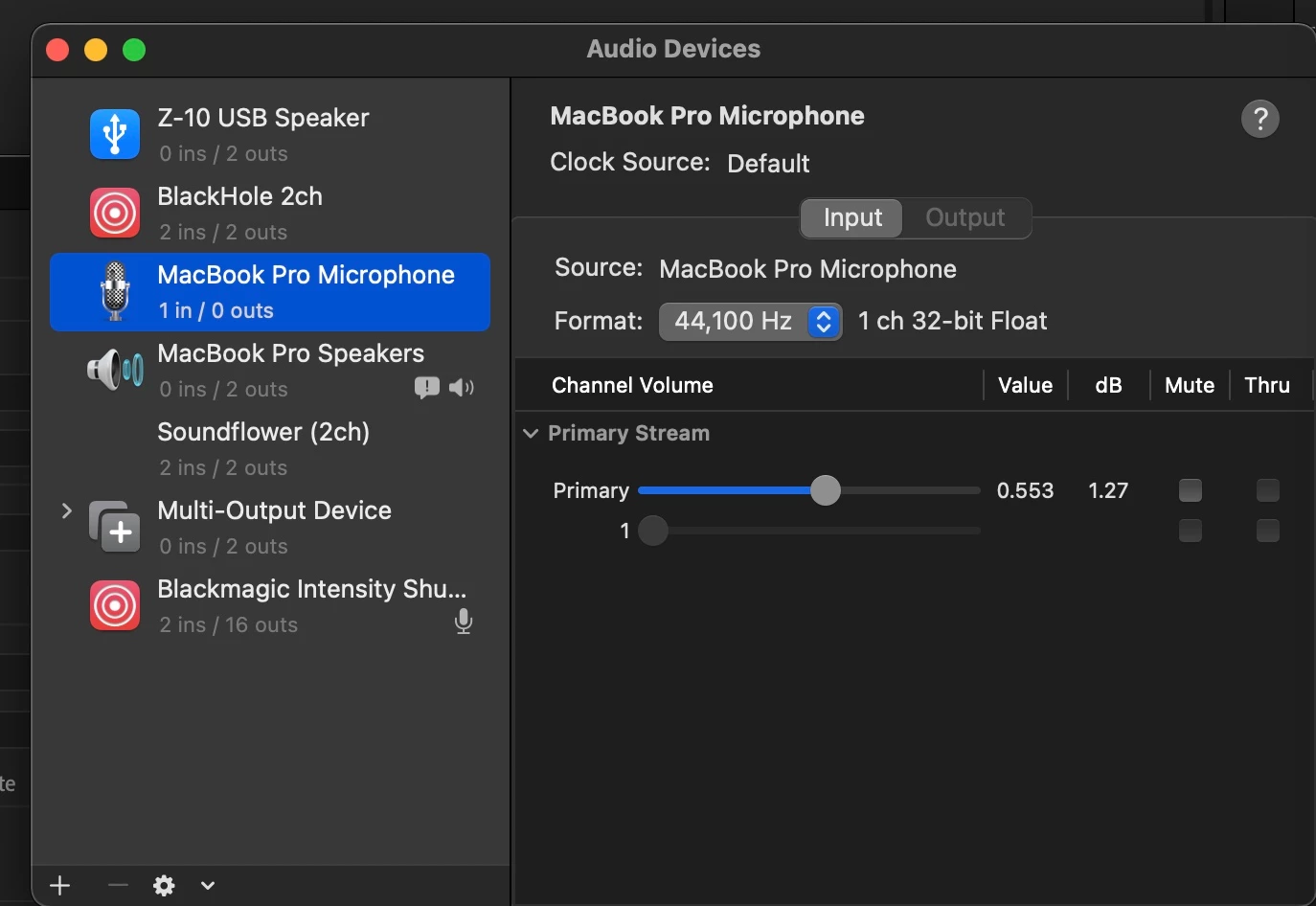Click the MacBook Pro Microphone icon

115,291
